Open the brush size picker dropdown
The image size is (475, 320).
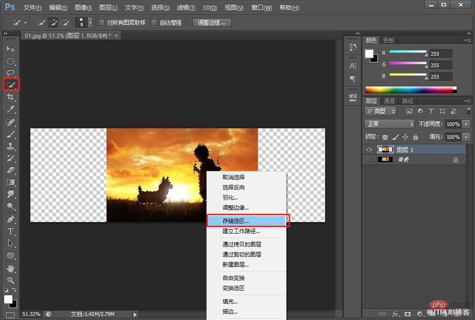[x=90, y=22]
